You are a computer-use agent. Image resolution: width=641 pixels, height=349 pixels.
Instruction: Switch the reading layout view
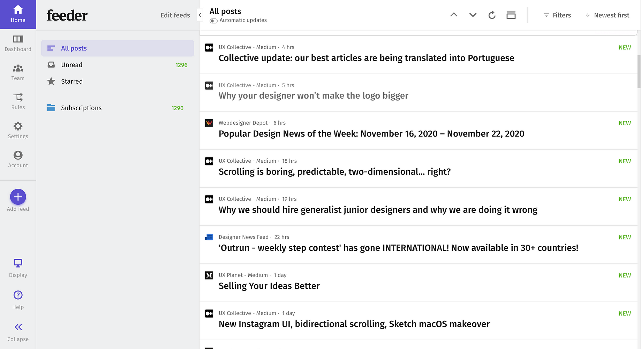pos(511,15)
